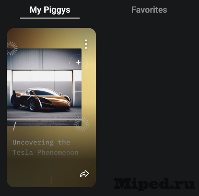Viewport: 199px width, 196px height.
Task: Open the orange sports car thumbnail
Action: tap(44, 87)
